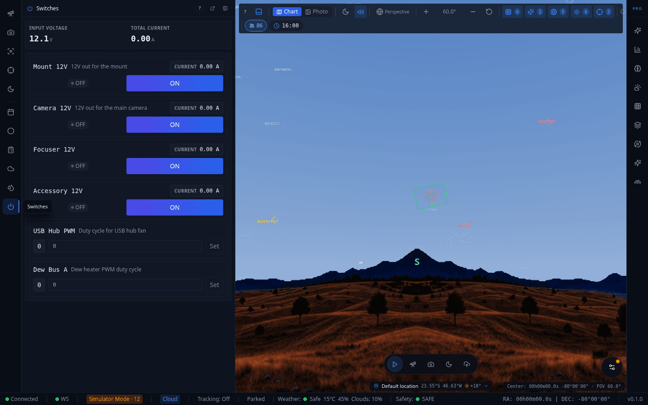Reset the sky chart view rotation
The image size is (648, 405).
coord(489,12)
